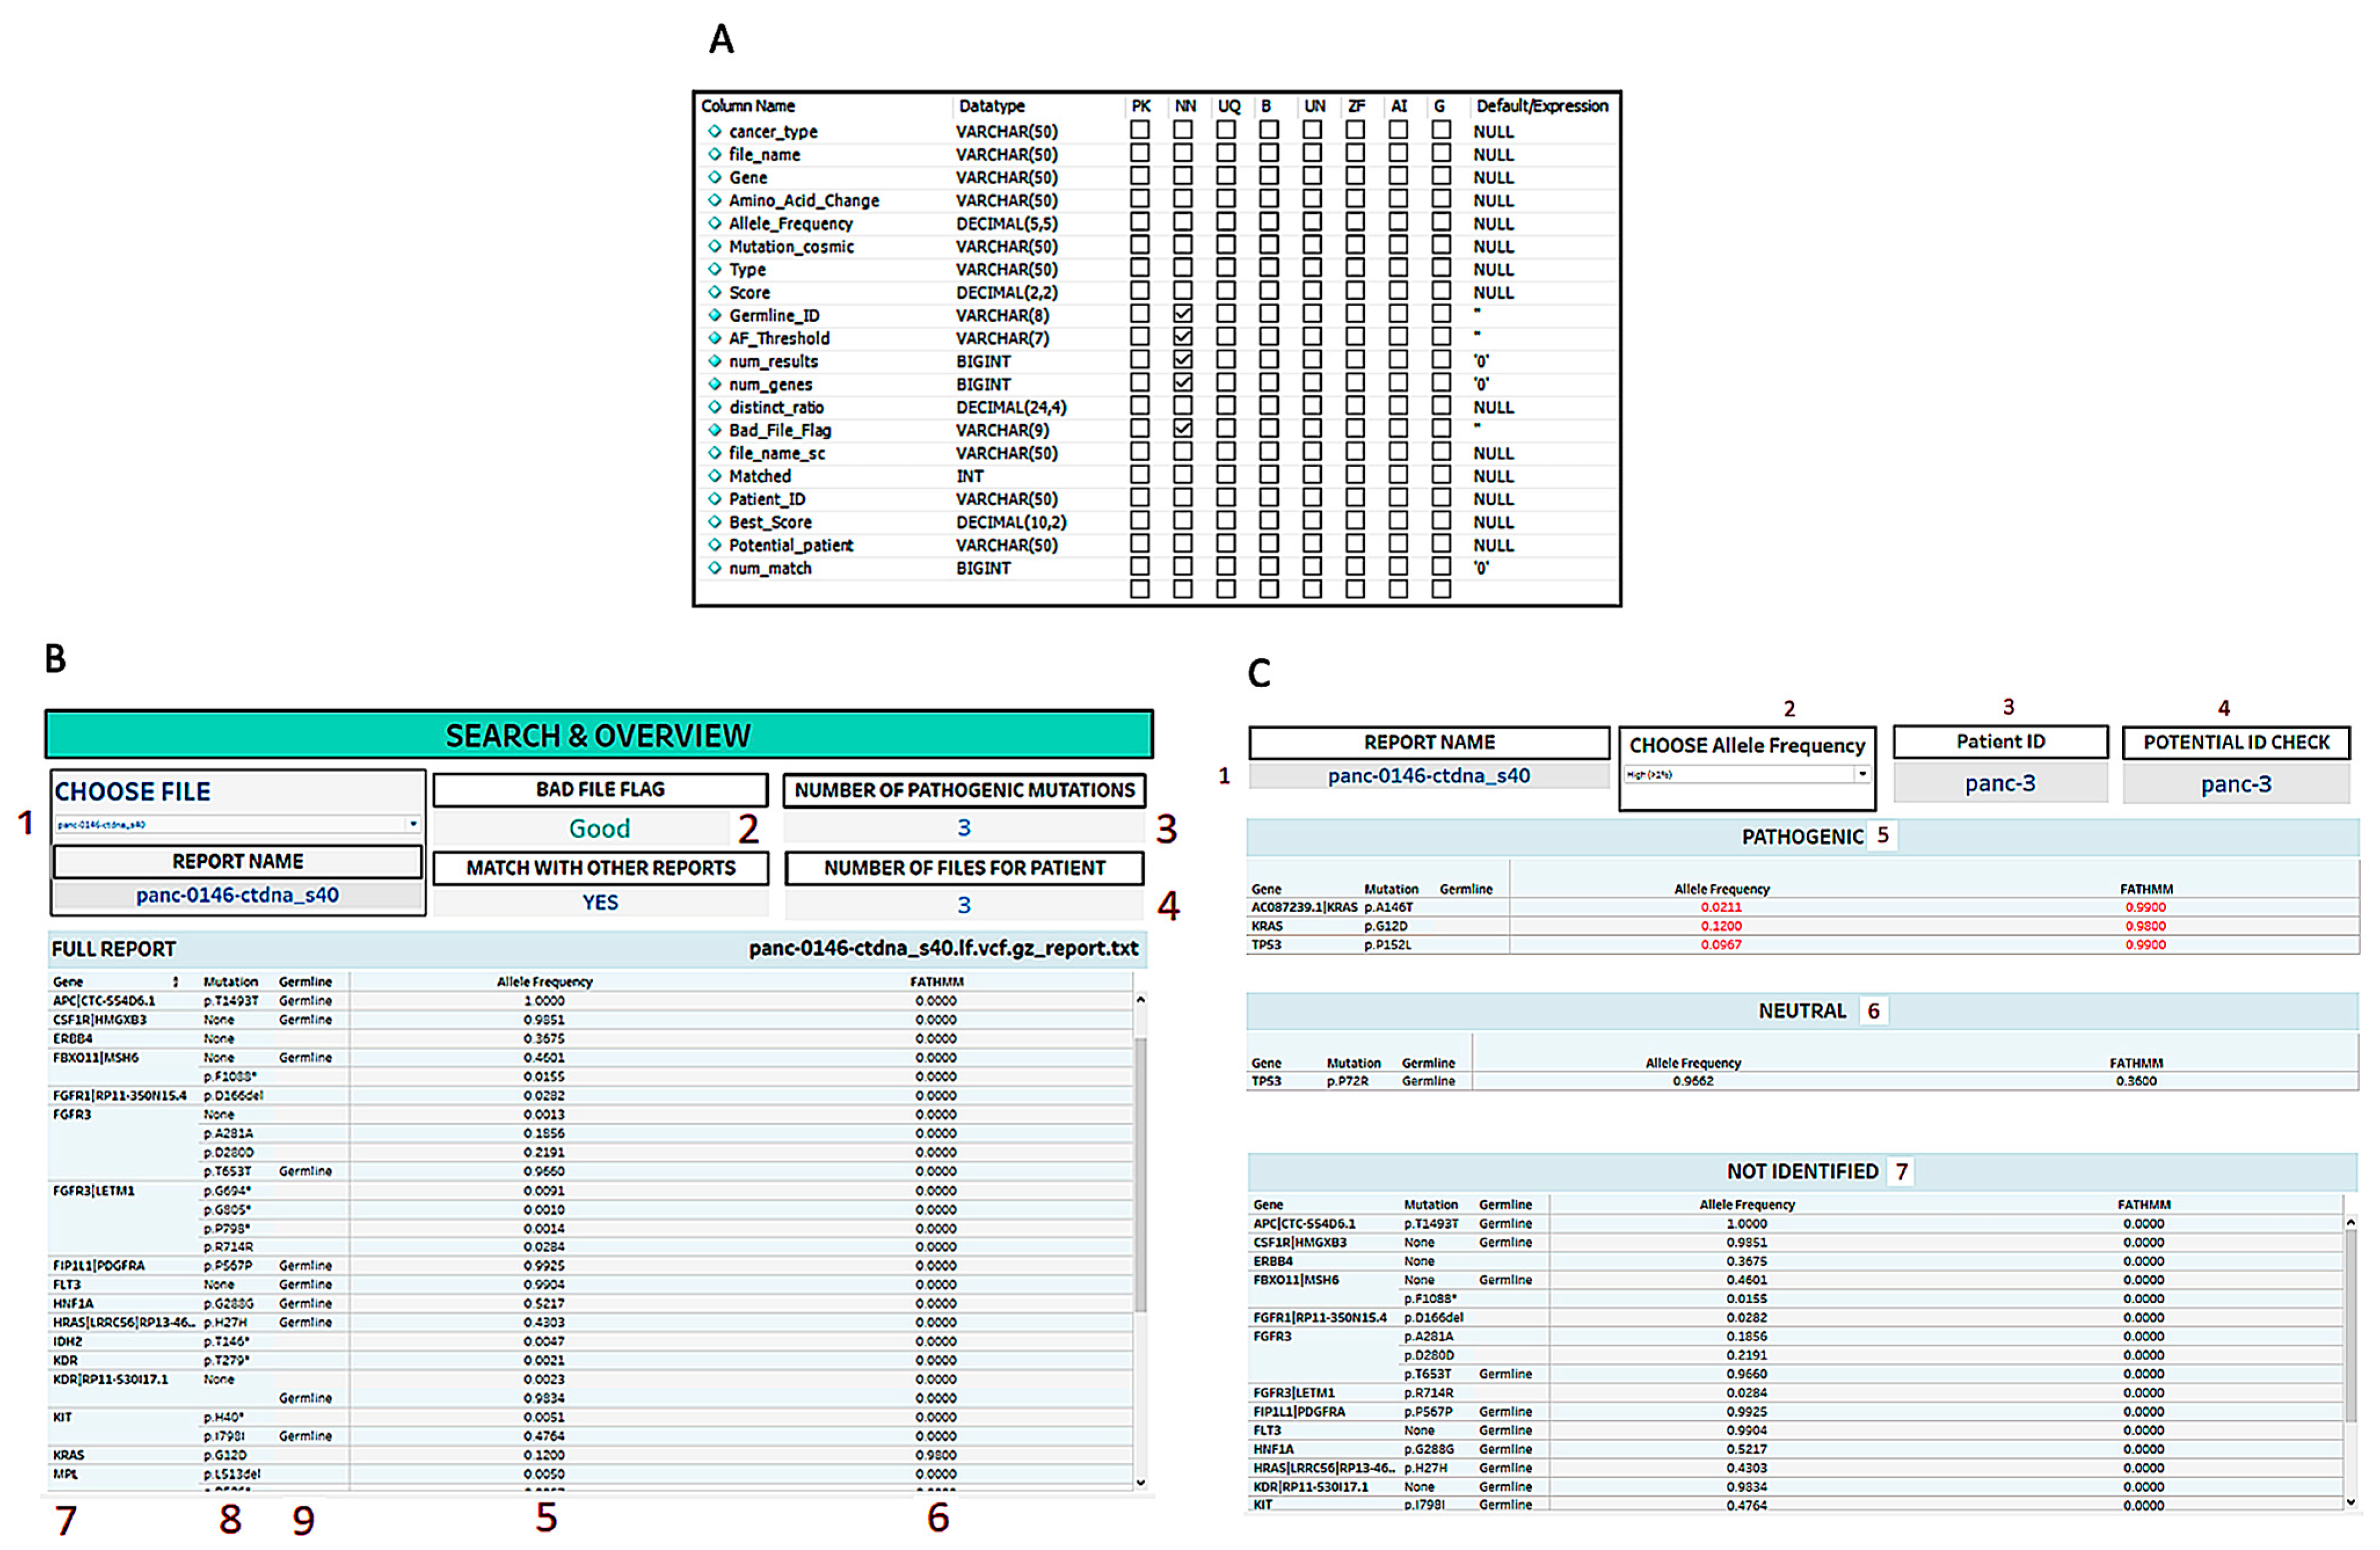Uncheck NN checkbox for Germline_ID row
The height and width of the screenshot is (1550, 2380).
[1183, 315]
